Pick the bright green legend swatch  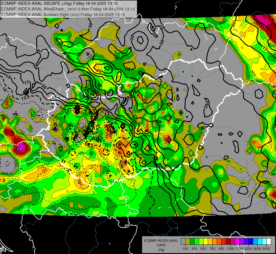[196, 242]
